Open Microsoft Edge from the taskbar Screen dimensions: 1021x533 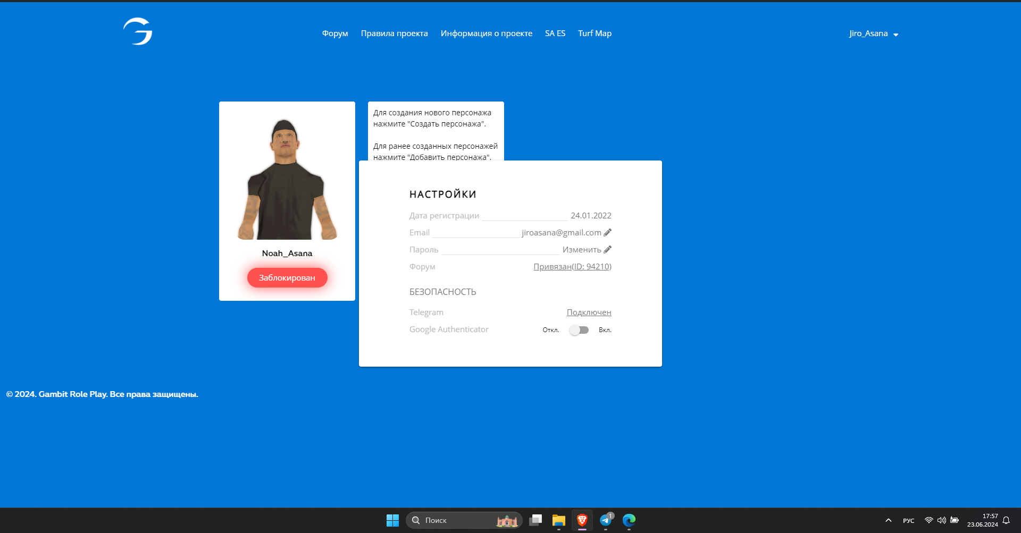629,520
